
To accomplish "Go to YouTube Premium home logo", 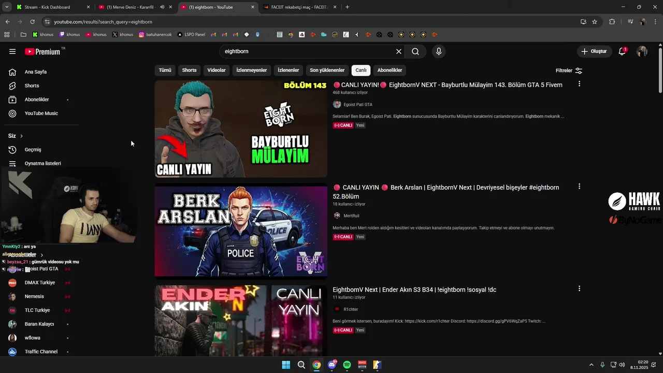I will pos(42,51).
